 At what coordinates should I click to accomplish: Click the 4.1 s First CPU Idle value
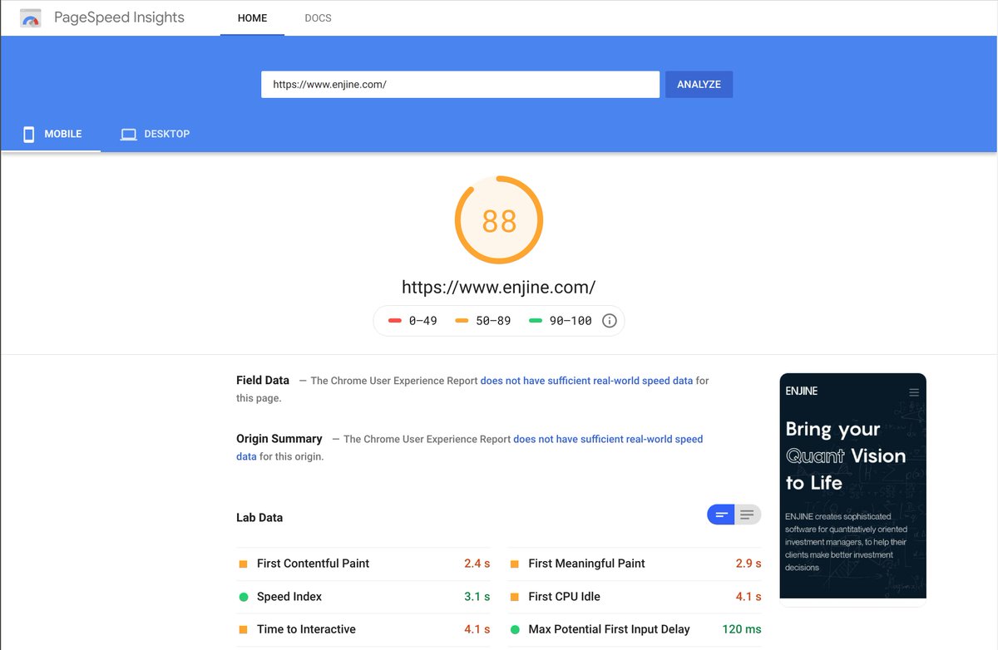[748, 597]
